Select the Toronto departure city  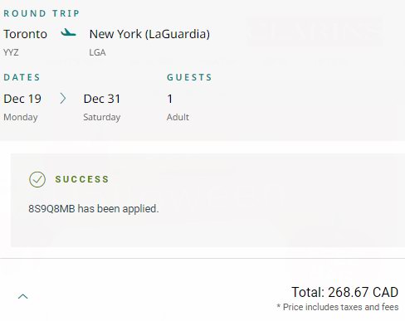25,34
